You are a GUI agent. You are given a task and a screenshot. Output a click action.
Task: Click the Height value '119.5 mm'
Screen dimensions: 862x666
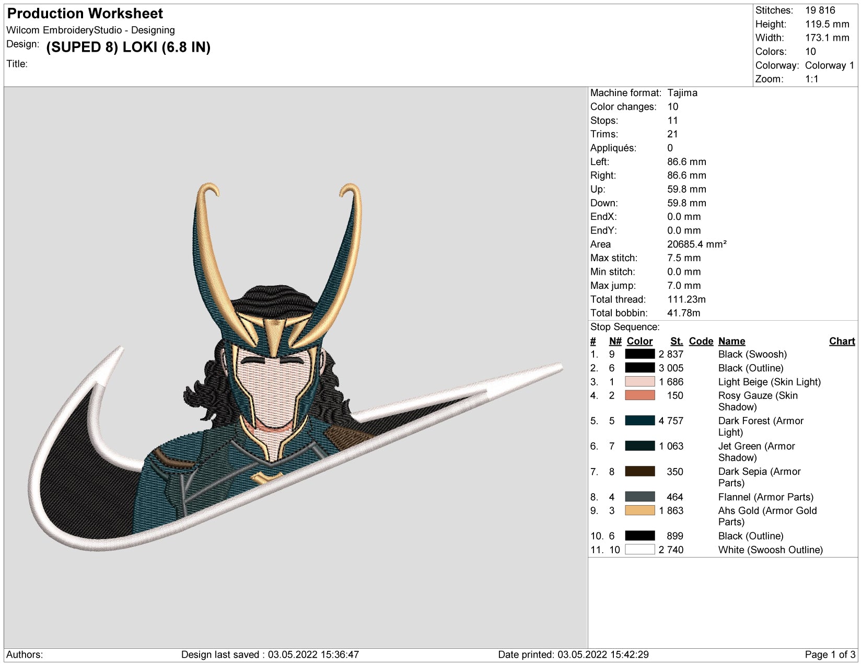coord(827,24)
